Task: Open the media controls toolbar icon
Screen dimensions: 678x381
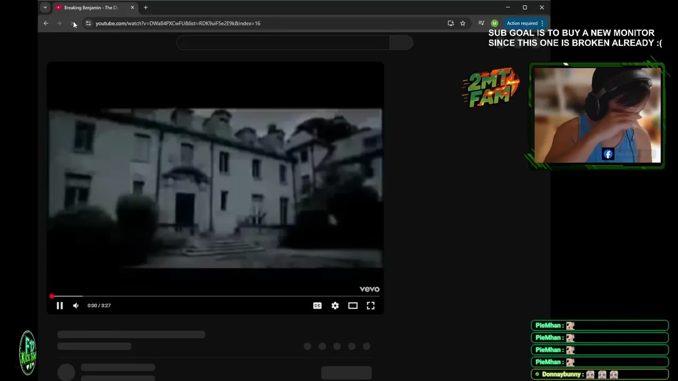Action: coord(481,23)
